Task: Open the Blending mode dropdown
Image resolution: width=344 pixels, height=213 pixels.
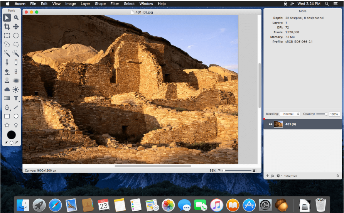Action: [x=289, y=114]
